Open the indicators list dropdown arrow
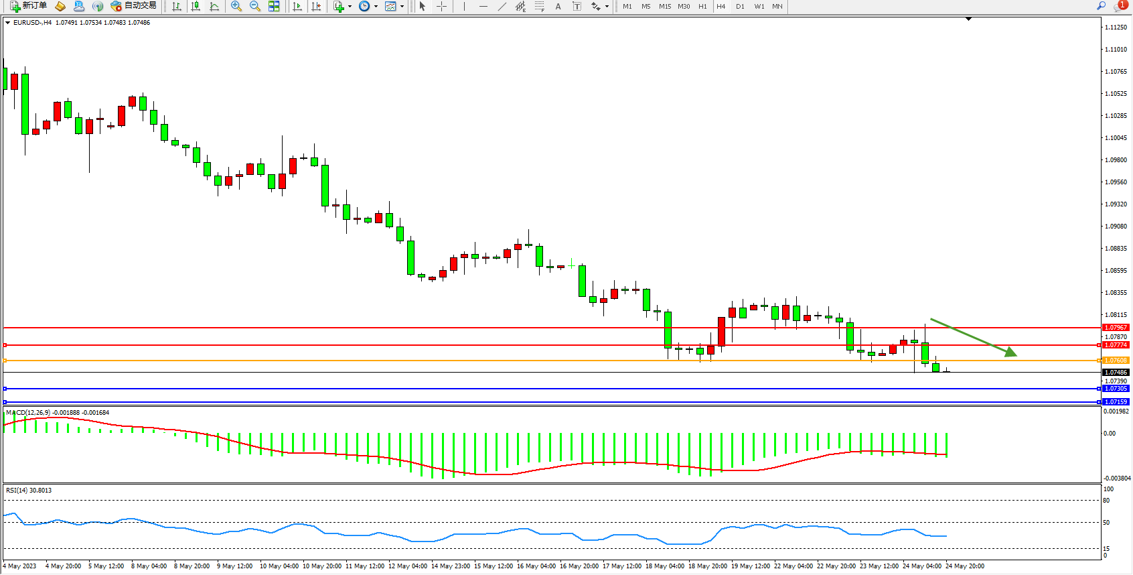The width and height of the screenshot is (1133, 575). [350, 6]
